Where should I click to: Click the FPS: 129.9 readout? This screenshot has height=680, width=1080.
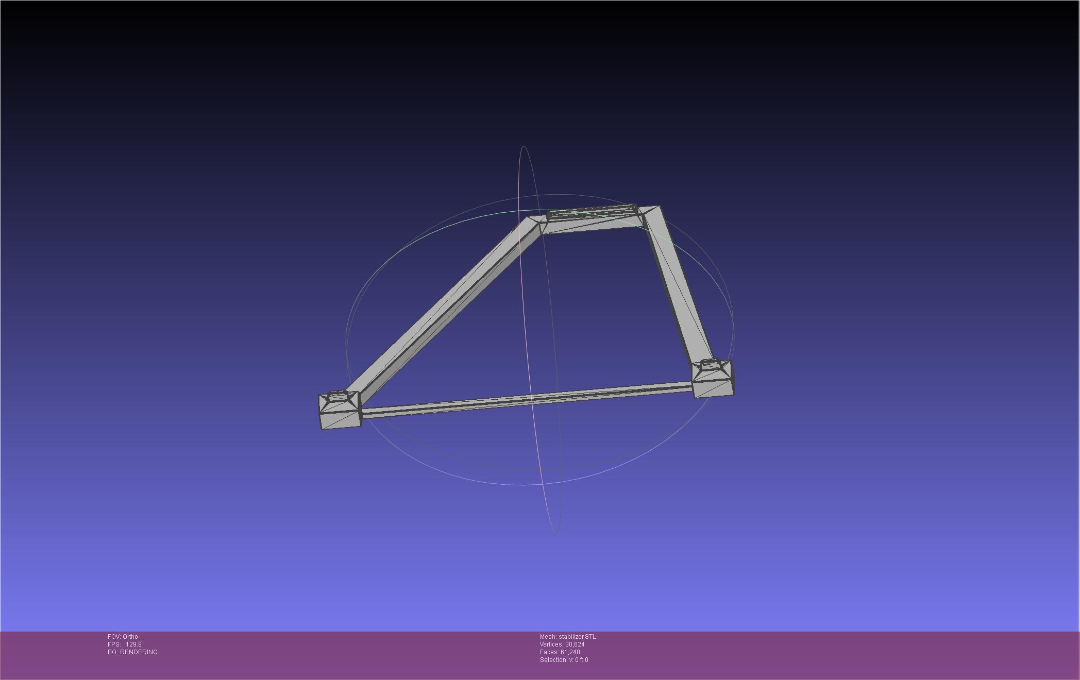(x=124, y=643)
